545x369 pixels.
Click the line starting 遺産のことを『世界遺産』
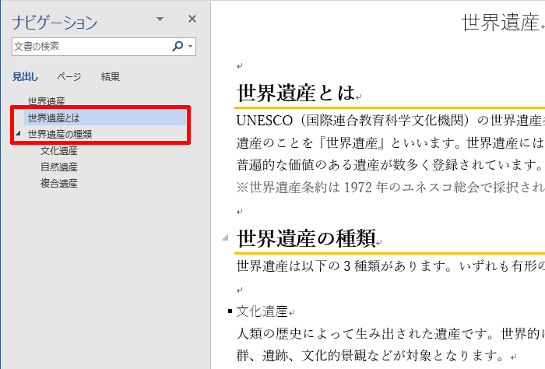pyautogui.click(x=390, y=142)
